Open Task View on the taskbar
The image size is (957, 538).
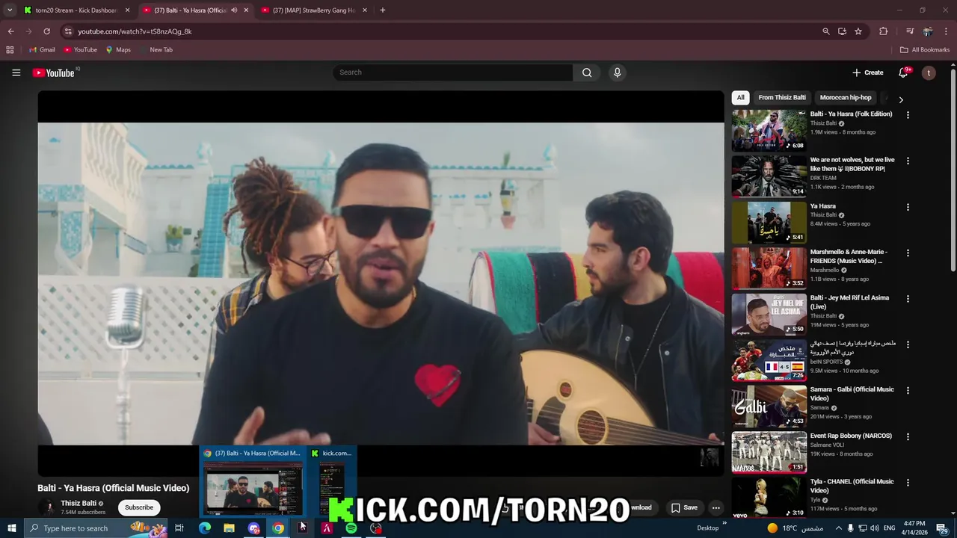pyautogui.click(x=179, y=528)
